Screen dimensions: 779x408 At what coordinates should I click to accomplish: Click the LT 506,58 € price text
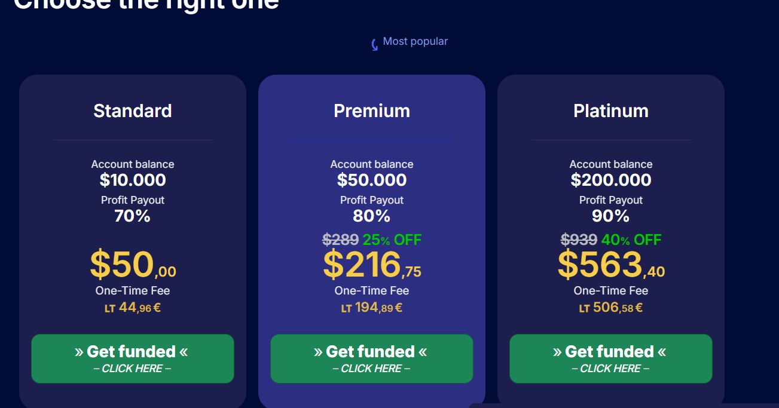pyautogui.click(x=611, y=308)
